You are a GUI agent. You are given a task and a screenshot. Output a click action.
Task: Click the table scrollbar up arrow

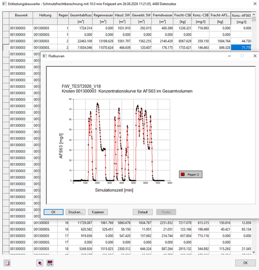coord(254,14)
